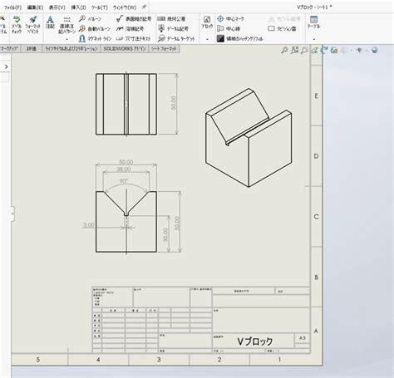Switch to the Sheet Format (シートフォーマット) tab
This screenshot has height=378, width=394.
(x=164, y=49)
